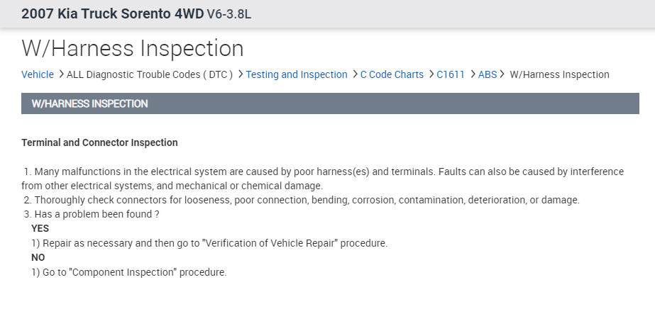This screenshot has height=309, width=655.
Task: Open ALL Diagnostic Trouble Codes breadcrumb
Action: [150, 74]
